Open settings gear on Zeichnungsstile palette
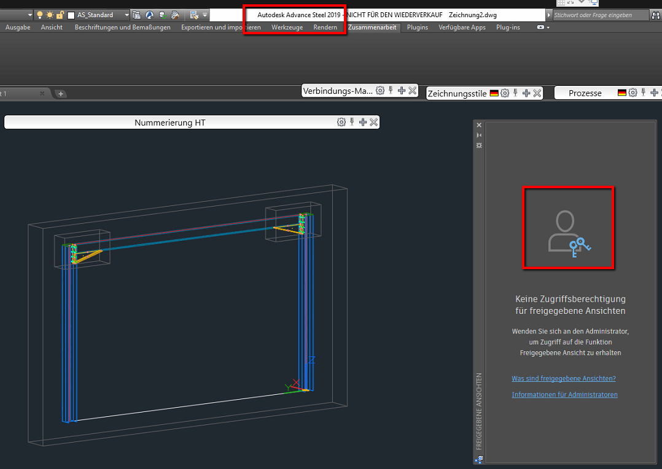Screen dimensions: 662x469 [x=504, y=93]
